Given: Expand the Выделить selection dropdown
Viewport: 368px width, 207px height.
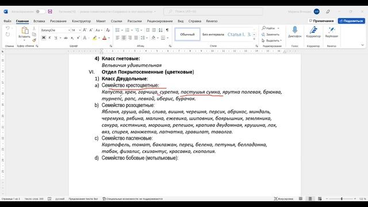Looking at the screenshot, I should click(281, 41).
